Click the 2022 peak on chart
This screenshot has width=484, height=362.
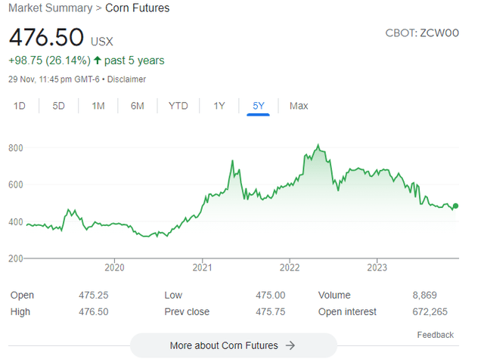(x=318, y=145)
